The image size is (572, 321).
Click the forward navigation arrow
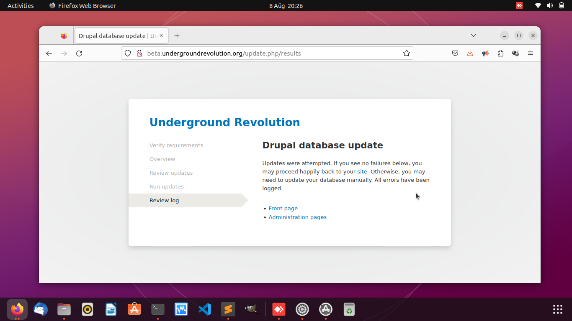click(x=64, y=53)
